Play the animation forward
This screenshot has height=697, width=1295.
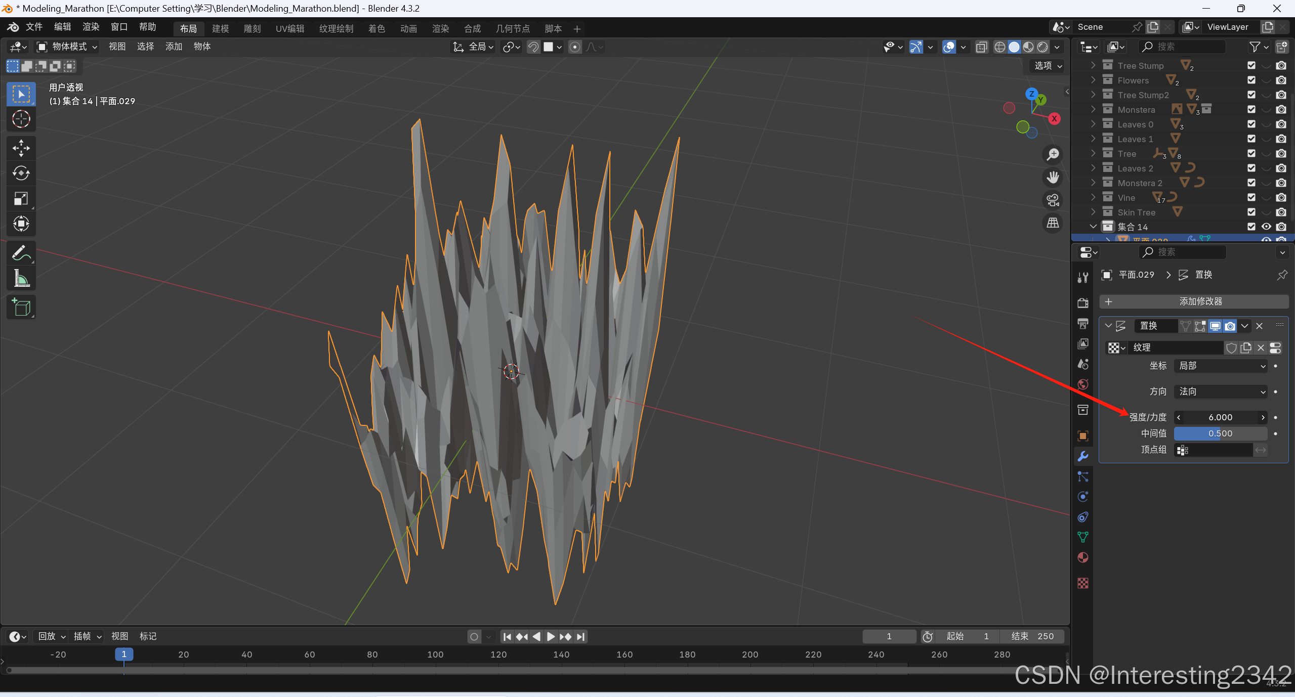coord(551,636)
